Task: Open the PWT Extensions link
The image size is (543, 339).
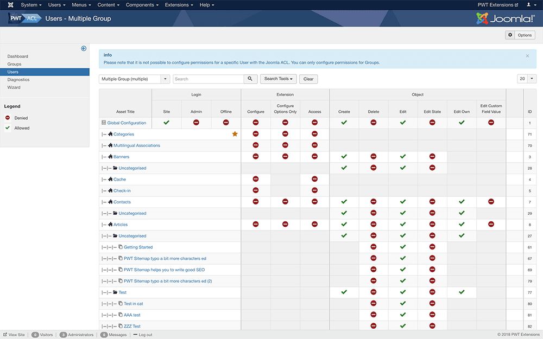Action: tap(497, 5)
